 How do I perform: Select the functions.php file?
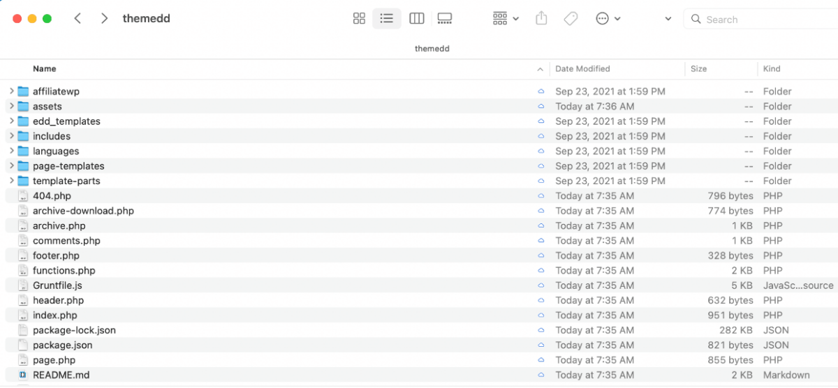[64, 271]
